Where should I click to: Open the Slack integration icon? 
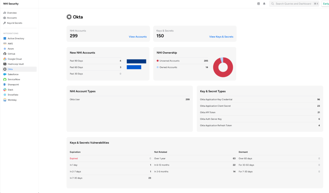click(5, 90)
